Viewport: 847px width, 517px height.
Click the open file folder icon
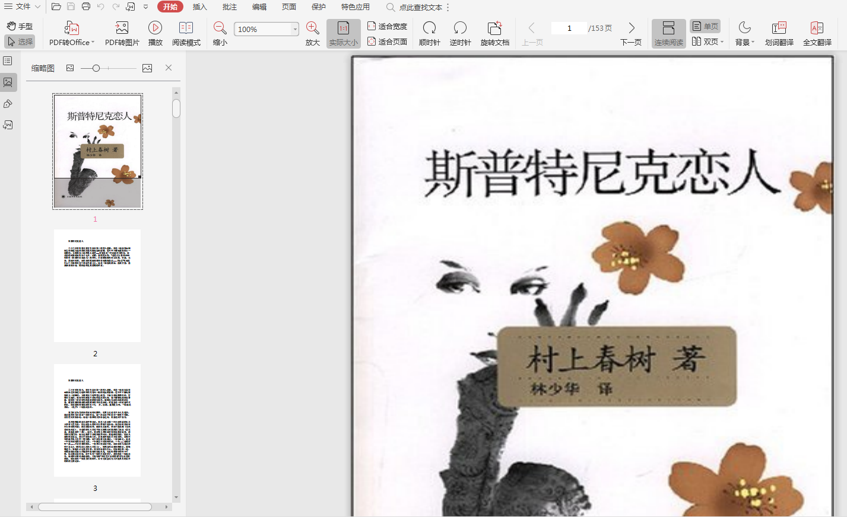click(x=56, y=7)
